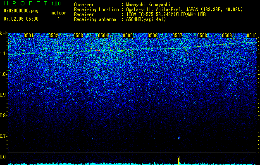Click the 0501 time marker

coord(29,35)
